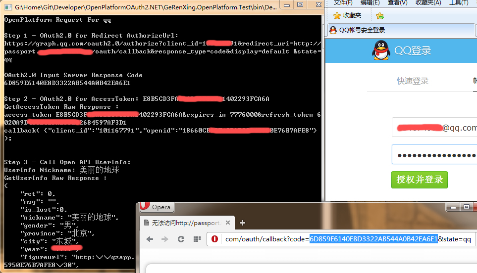Click the add-to-favorites star with green arrow
477x273 pixels.
pyautogui.click(x=379, y=15)
